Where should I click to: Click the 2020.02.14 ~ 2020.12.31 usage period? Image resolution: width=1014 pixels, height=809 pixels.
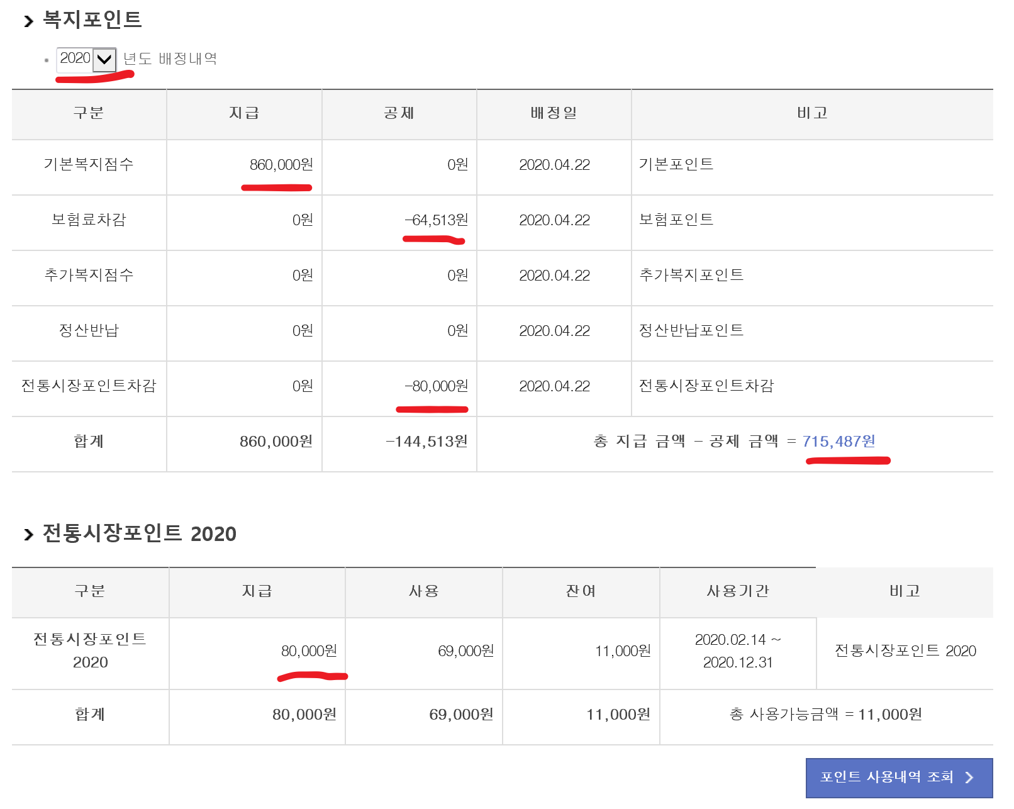point(738,651)
